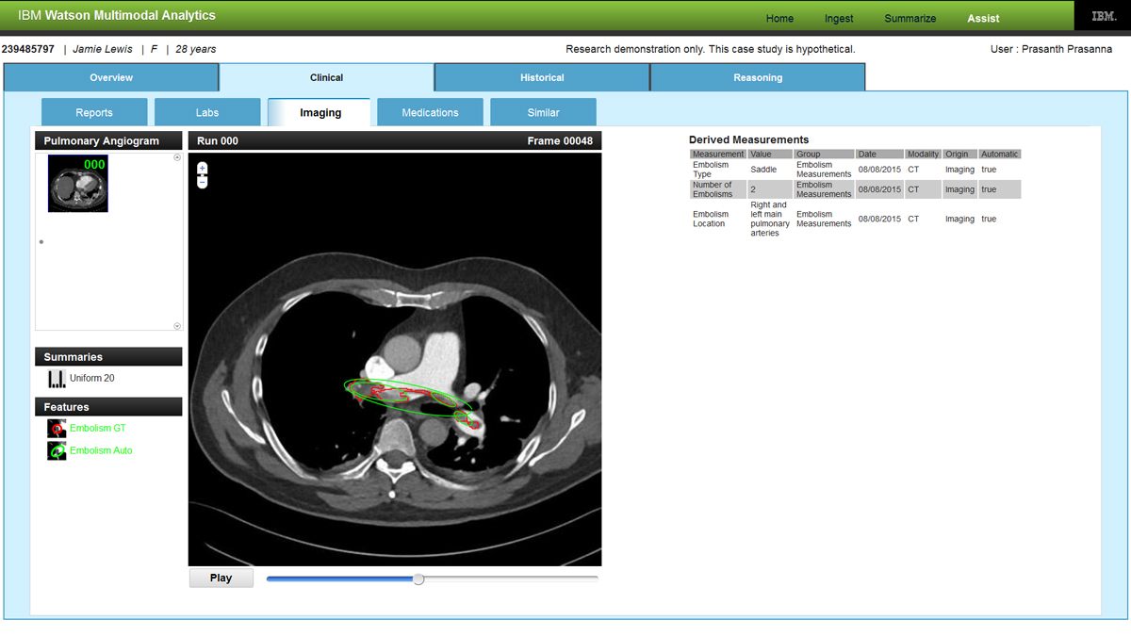This screenshot has height=636, width=1131.
Task: Go to the Medications sub-tab
Action: coord(430,112)
